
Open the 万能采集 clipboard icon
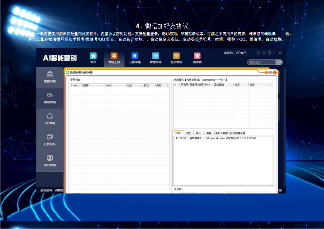(x=135, y=56)
